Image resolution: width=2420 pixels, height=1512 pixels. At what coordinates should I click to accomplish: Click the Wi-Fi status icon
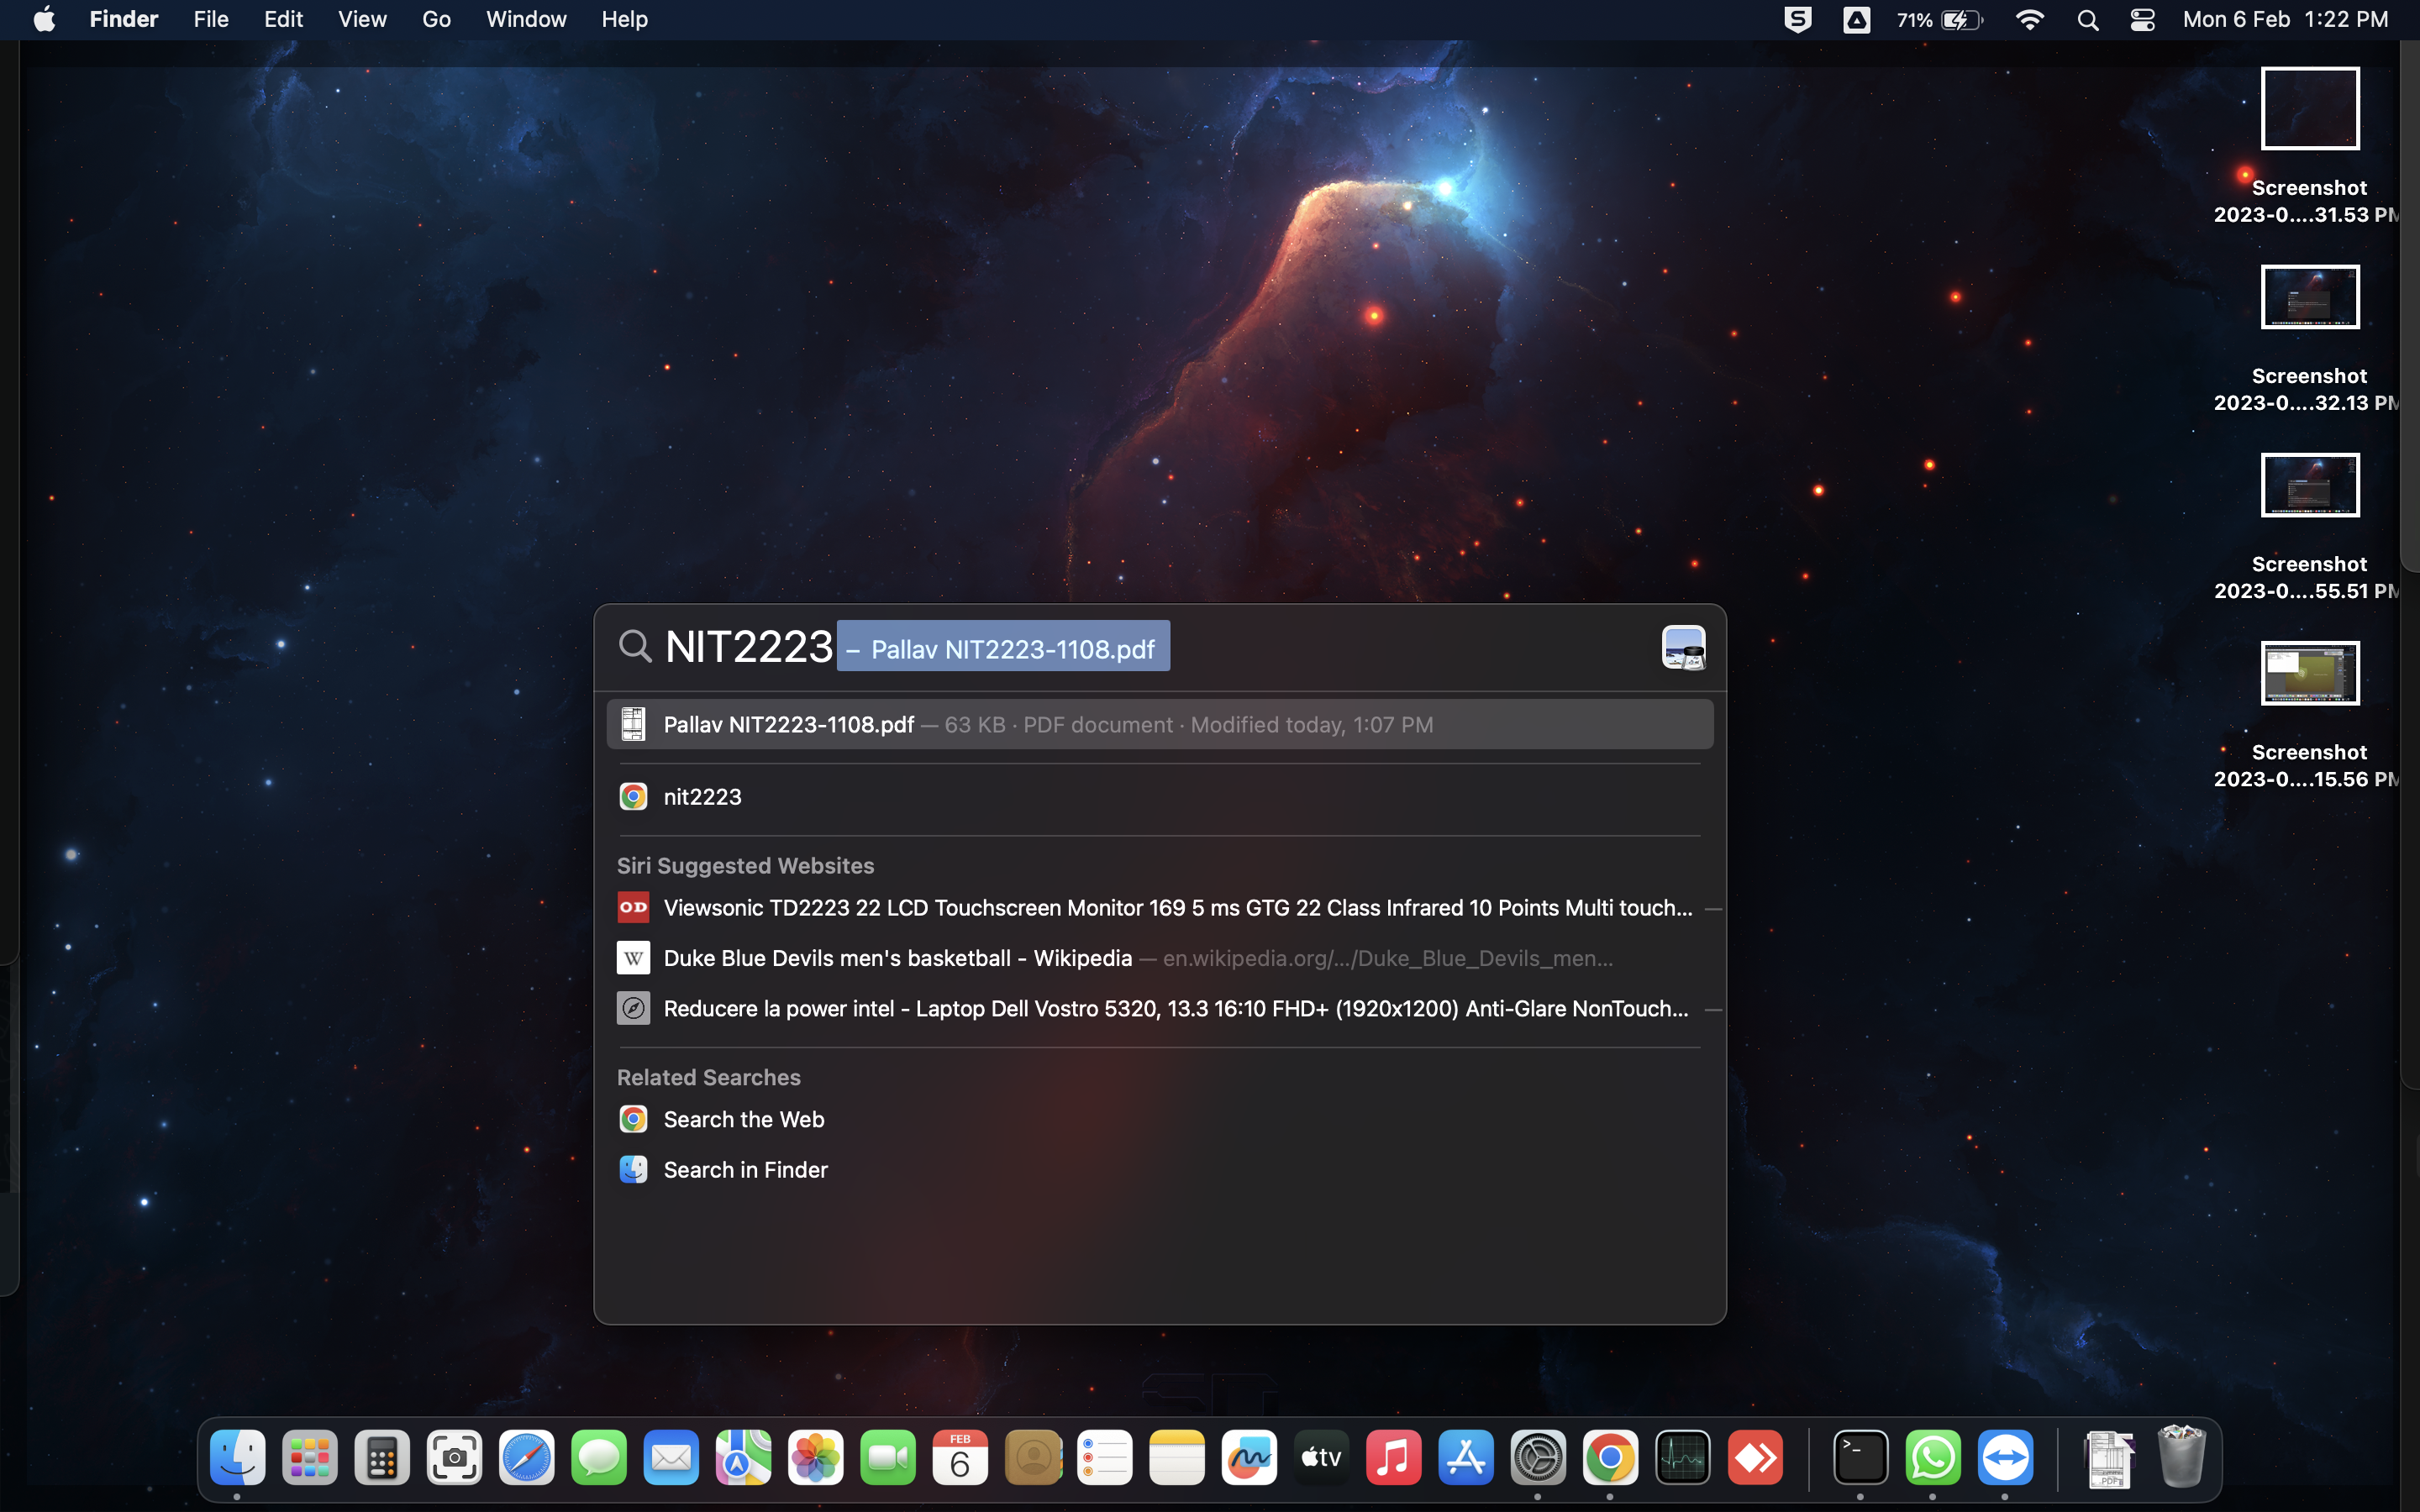2029,20
